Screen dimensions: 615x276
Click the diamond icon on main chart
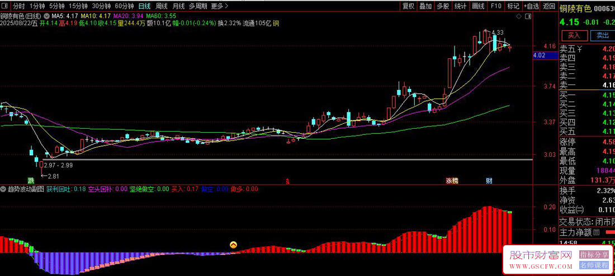click(519, 16)
